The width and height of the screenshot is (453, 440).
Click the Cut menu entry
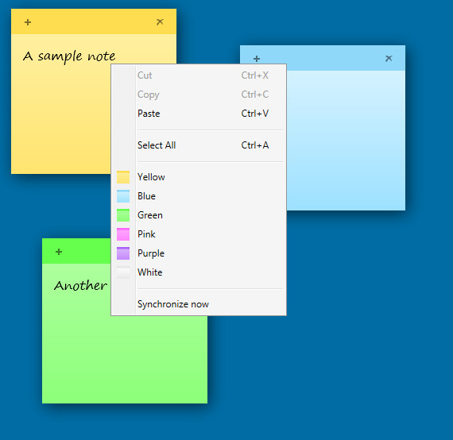[x=199, y=75]
